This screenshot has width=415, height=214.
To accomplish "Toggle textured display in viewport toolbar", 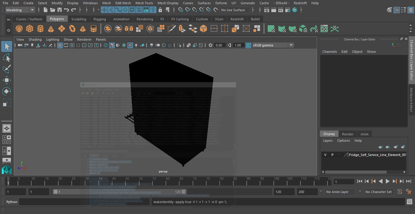I will (x=130, y=45).
